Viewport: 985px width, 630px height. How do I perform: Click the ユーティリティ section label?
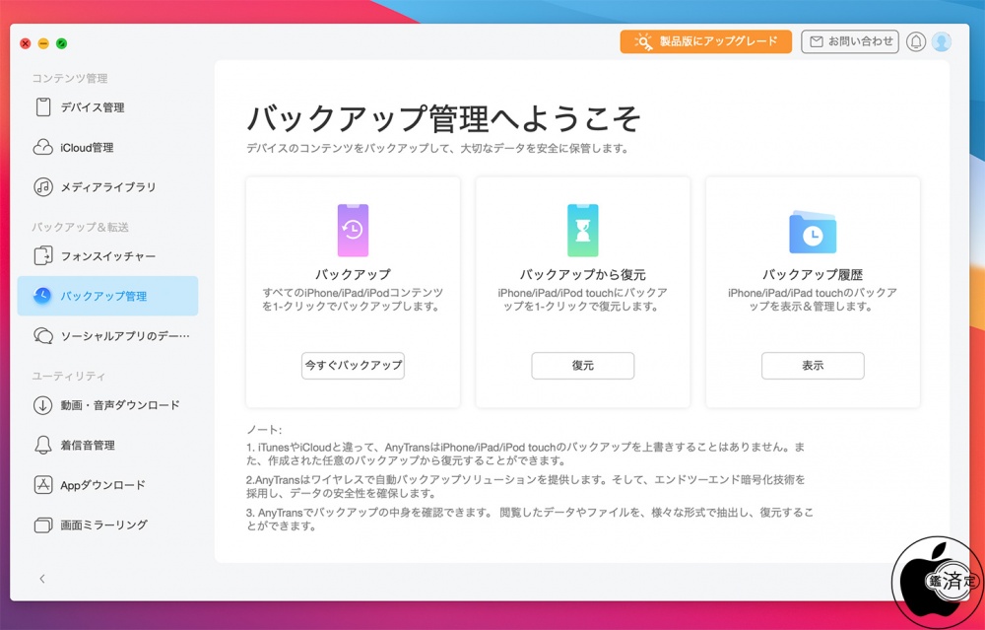(69, 376)
